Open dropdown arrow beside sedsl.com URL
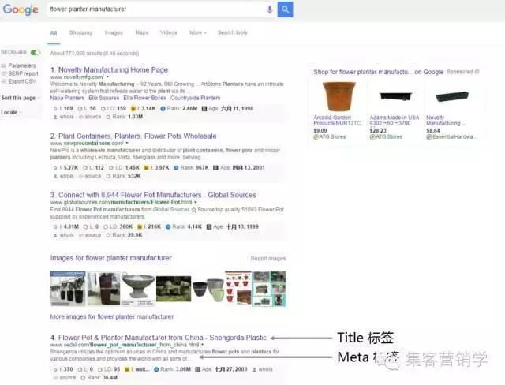The height and width of the screenshot is (385, 505). tap(202, 345)
